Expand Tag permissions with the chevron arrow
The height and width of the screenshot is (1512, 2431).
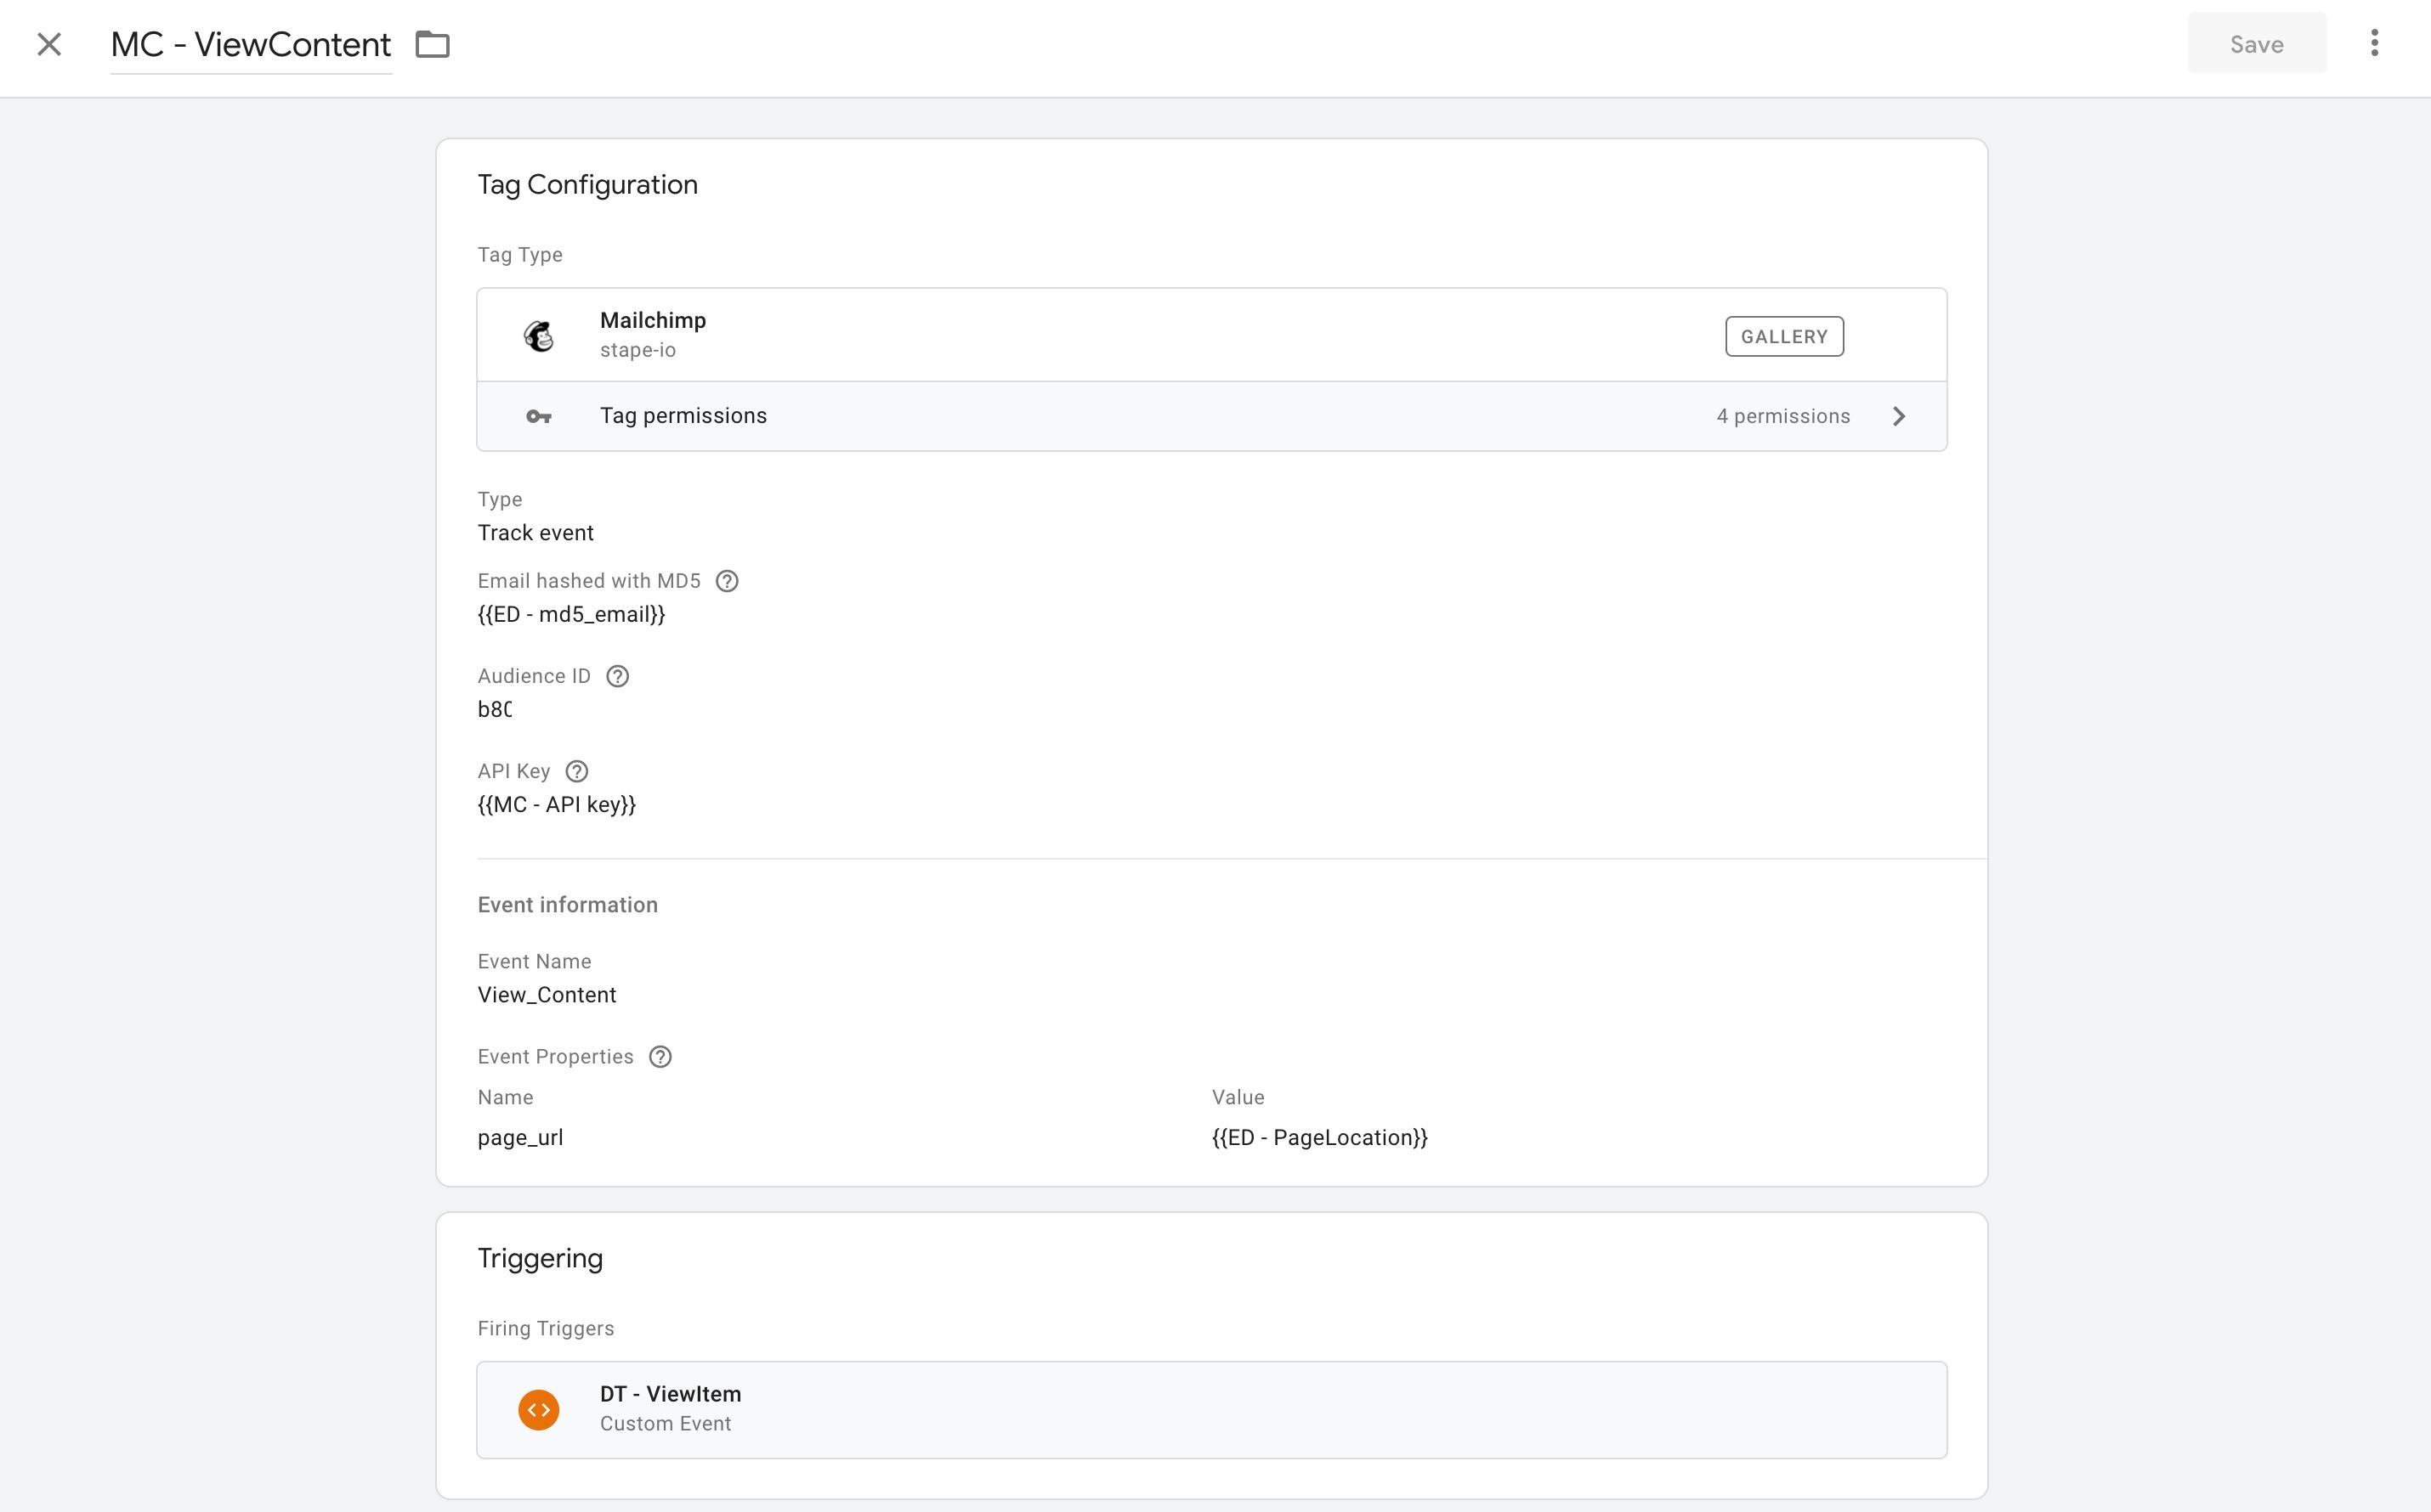coord(1899,416)
